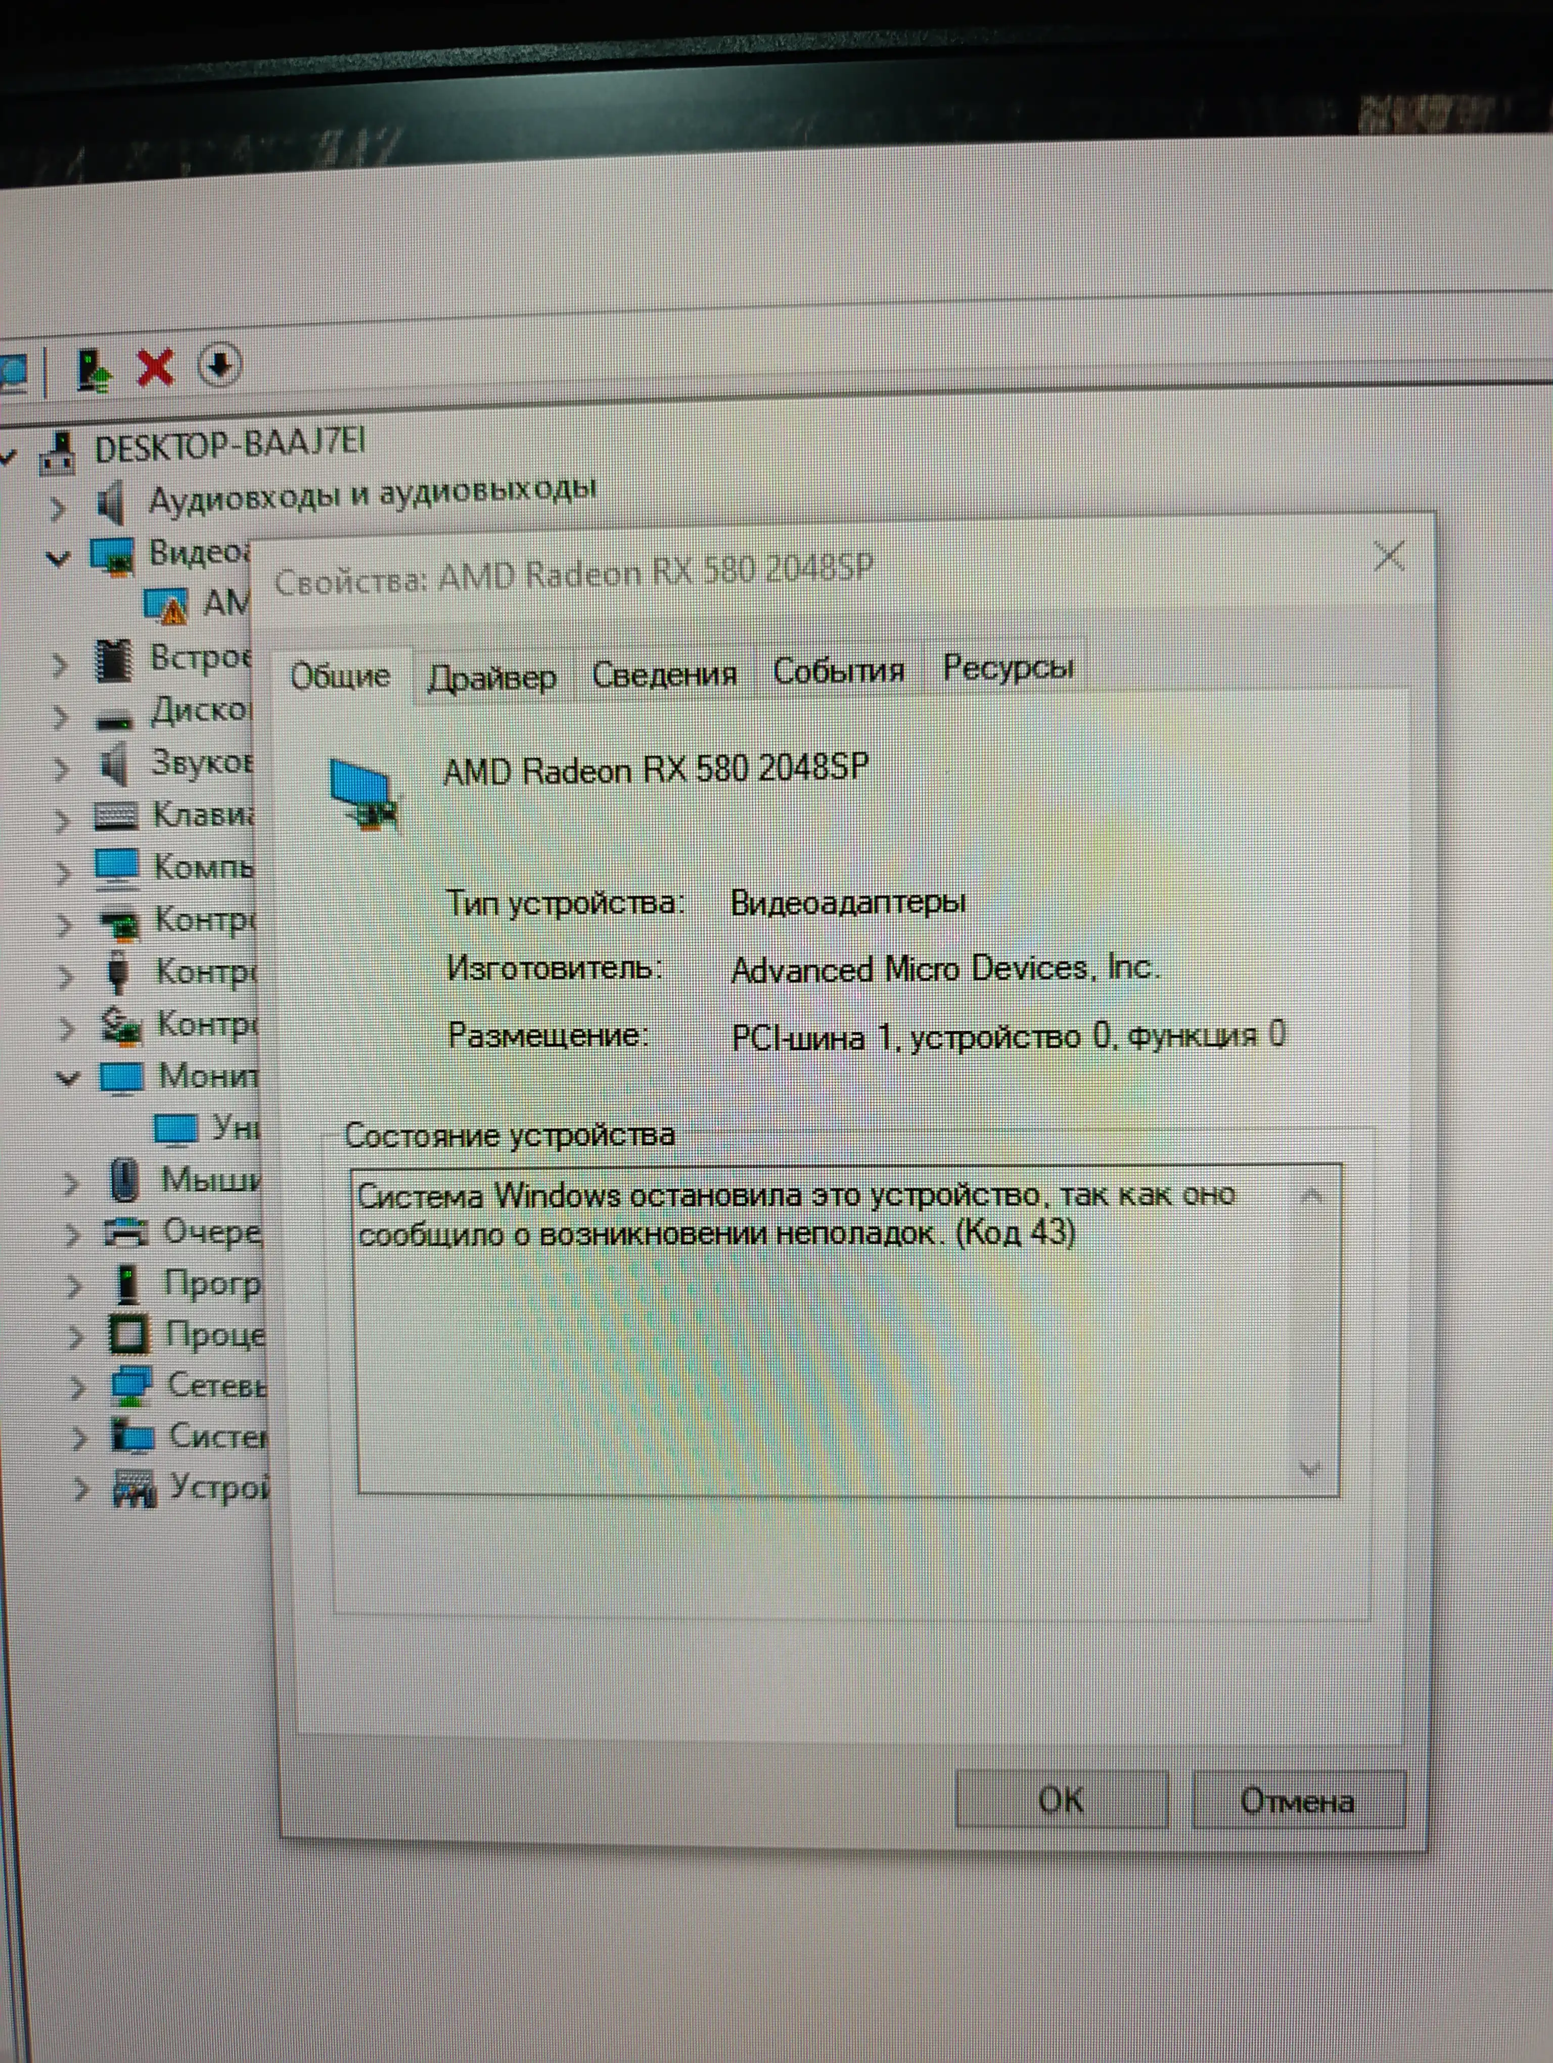Click the Отмена button
Image resolution: width=1553 pixels, height=2063 pixels.
pyautogui.click(x=1298, y=1800)
